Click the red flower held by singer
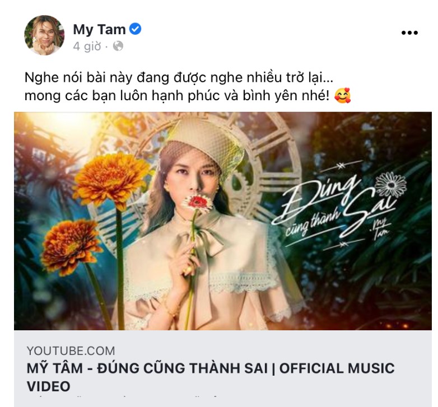The image size is (438, 407). 198,203
